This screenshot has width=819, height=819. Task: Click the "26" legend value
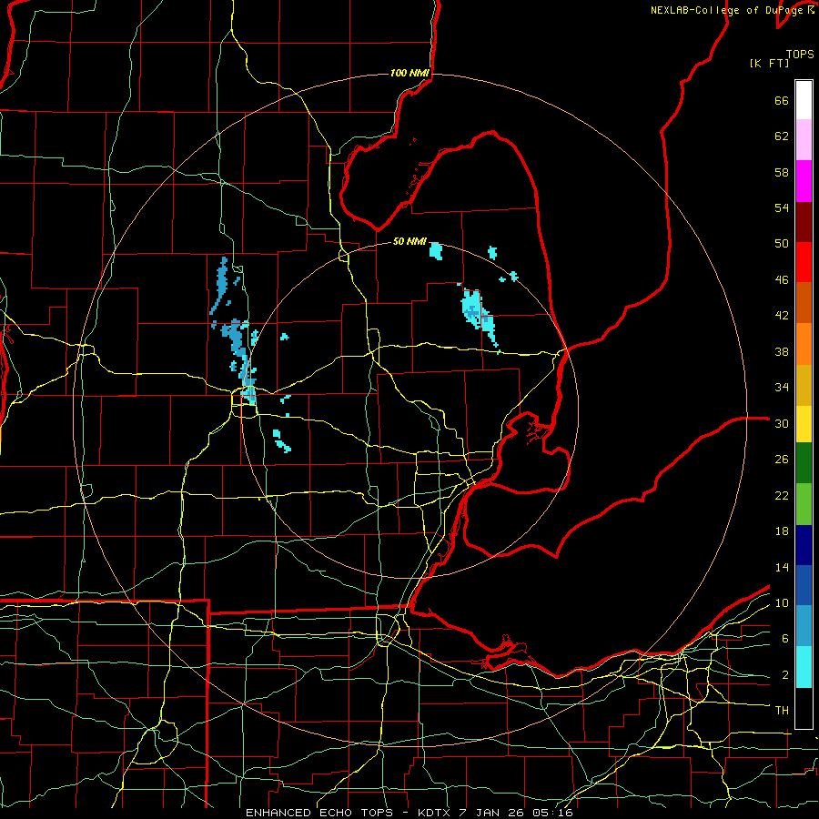coord(782,460)
